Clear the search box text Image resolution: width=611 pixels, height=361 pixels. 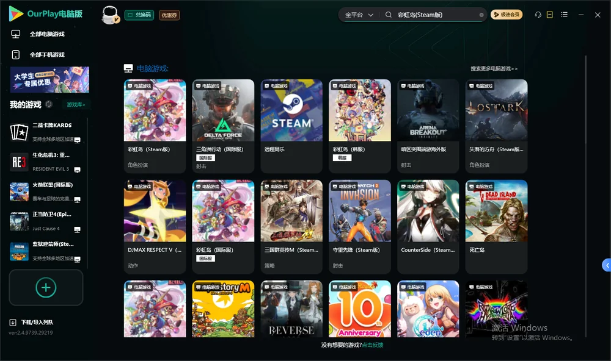481,15
